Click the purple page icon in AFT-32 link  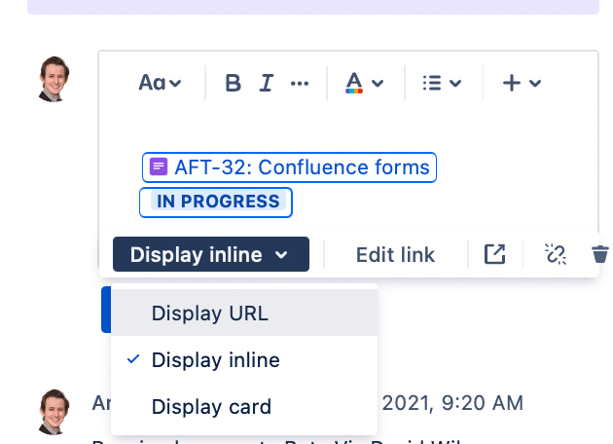[159, 166]
